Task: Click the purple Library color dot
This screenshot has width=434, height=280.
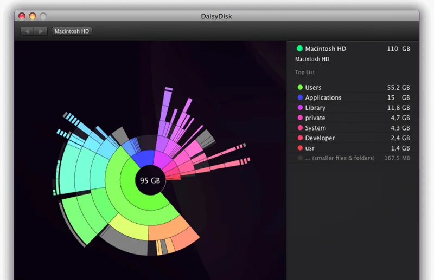Action: click(300, 108)
